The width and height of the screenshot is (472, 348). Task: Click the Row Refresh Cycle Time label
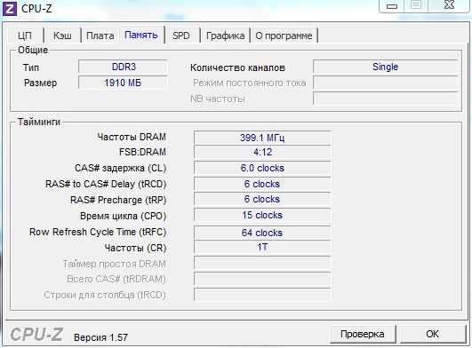pyautogui.click(x=98, y=232)
